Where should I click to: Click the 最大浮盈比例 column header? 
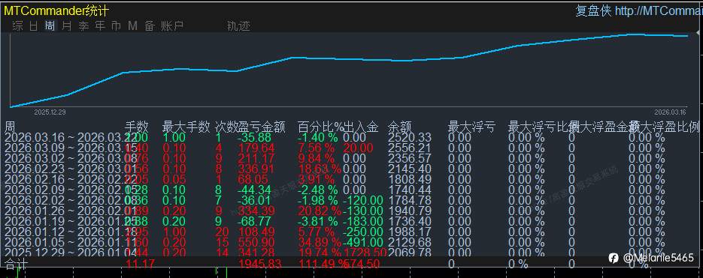pos(665,127)
